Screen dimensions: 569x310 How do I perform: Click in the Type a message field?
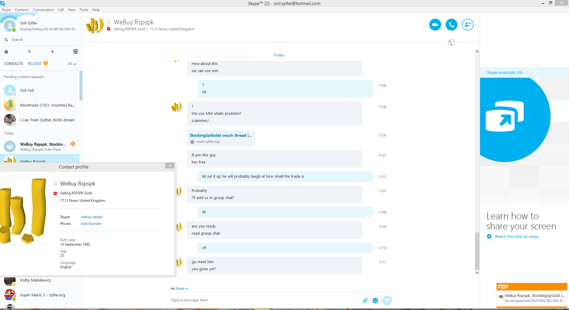264,300
